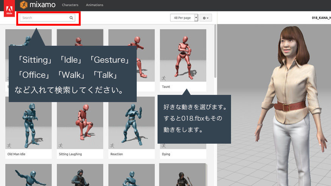Screen dimensions: 331x186
Task: Open the Mixamo home logo
Action: (37, 5)
